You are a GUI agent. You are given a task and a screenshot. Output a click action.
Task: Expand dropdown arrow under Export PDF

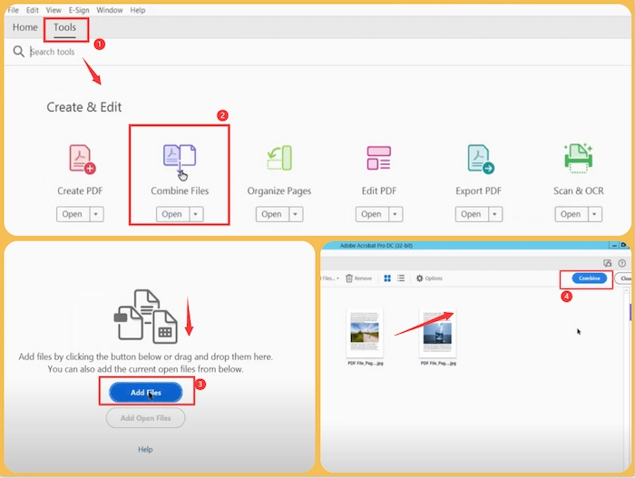(x=494, y=214)
